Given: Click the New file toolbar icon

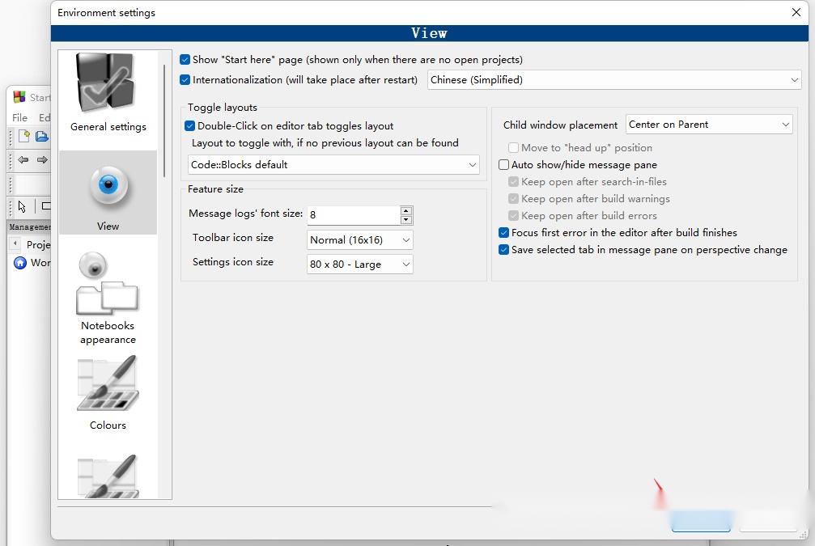Looking at the screenshot, I should coord(24,136).
